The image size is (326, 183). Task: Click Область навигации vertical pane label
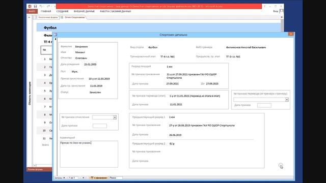click(30, 94)
